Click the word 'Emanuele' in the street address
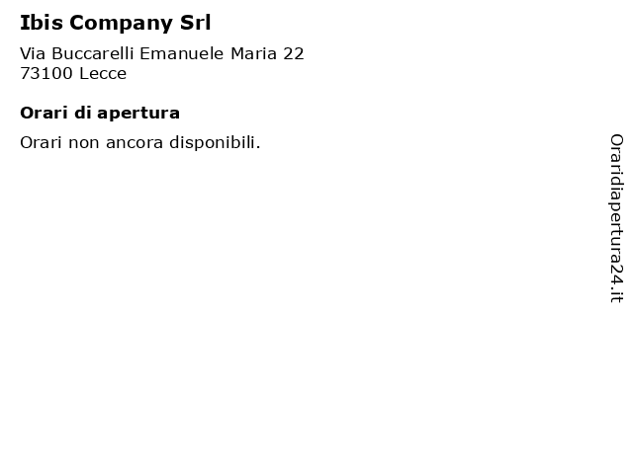Image resolution: width=633 pixels, height=474 pixels. (x=181, y=53)
